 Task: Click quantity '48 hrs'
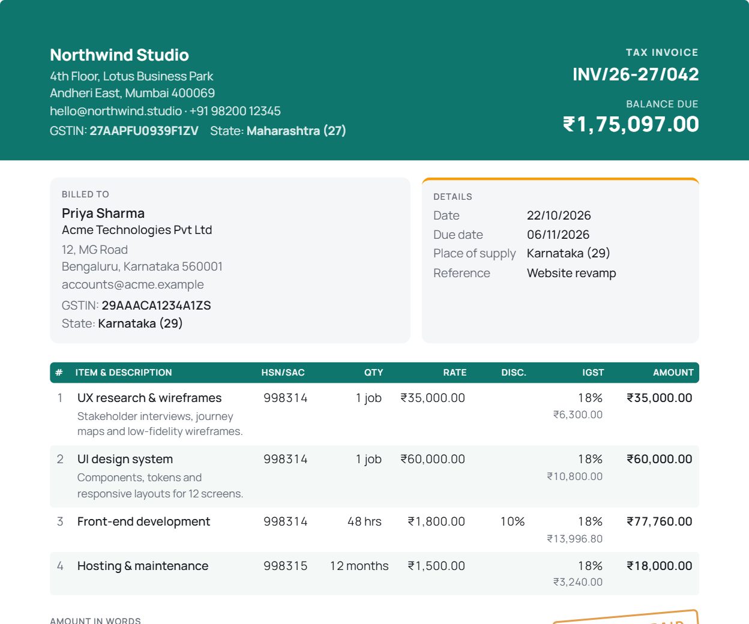click(364, 521)
